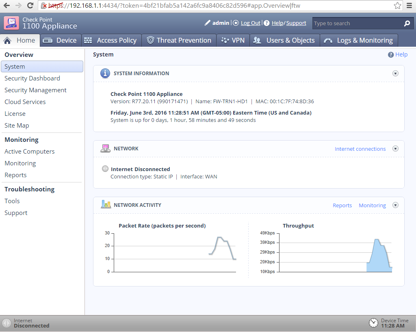
Task: Click the Network computer icon
Action: pyautogui.click(x=105, y=148)
